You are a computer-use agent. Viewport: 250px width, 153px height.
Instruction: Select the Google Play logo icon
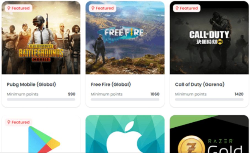[x=44, y=139]
